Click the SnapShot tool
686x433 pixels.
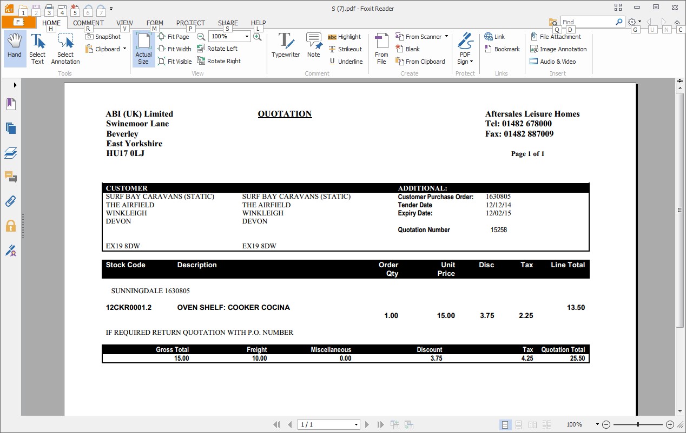tap(103, 37)
